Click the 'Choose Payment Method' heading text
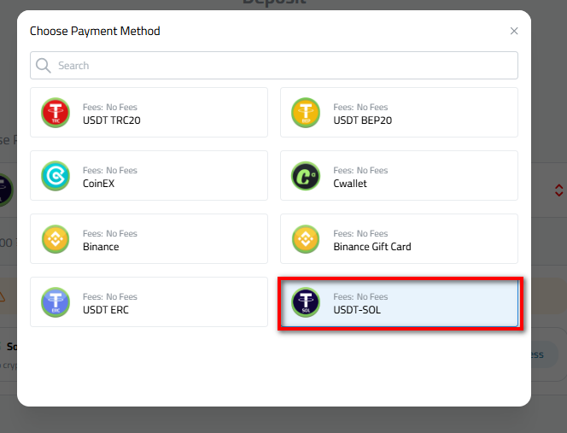This screenshot has height=433, width=567. point(95,31)
